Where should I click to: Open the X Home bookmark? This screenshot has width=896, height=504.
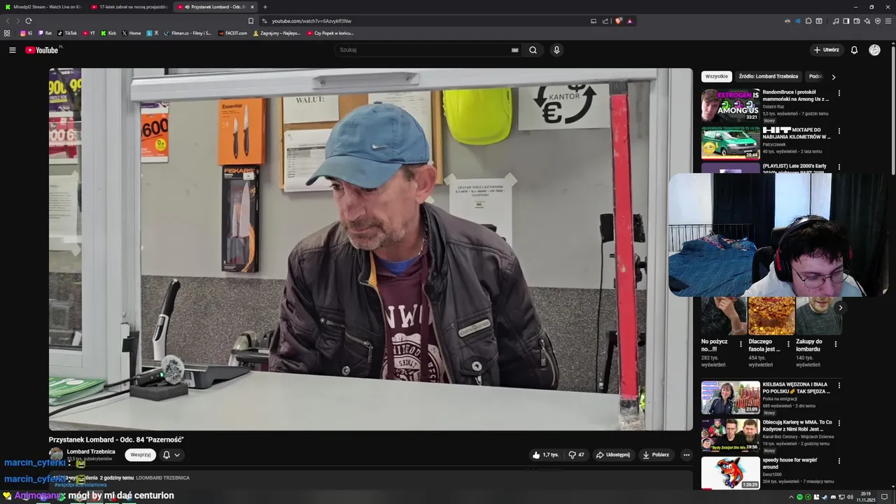click(x=131, y=33)
